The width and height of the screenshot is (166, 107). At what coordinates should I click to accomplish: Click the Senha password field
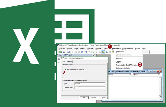coord(90,84)
